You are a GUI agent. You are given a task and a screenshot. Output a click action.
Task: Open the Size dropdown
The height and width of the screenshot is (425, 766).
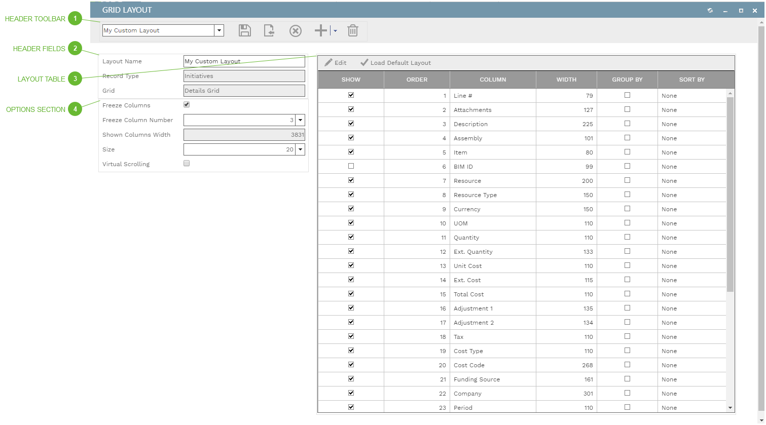300,149
